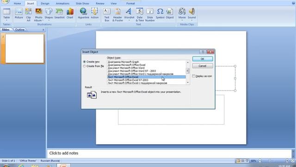
Task: Switch to Normal view in status bar
Action: pyautogui.click(x=239, y=161)
